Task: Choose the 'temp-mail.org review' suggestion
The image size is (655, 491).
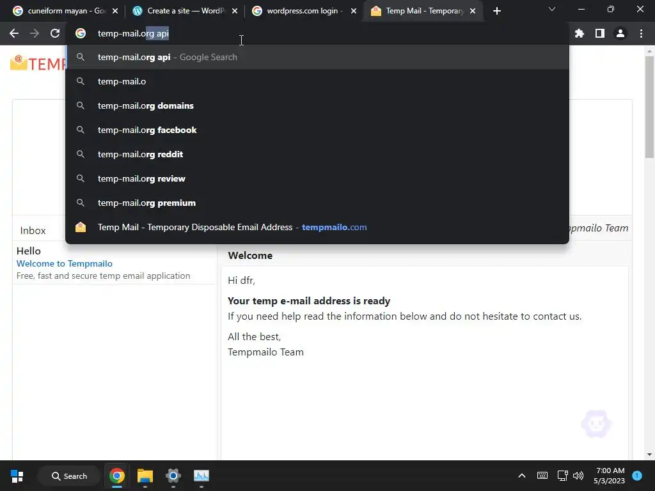Action: click(317, 178)
